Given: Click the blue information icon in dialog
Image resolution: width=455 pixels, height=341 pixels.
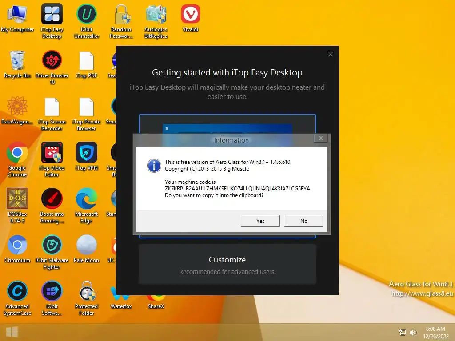Looking at the screenshot, I should [154, 166].
